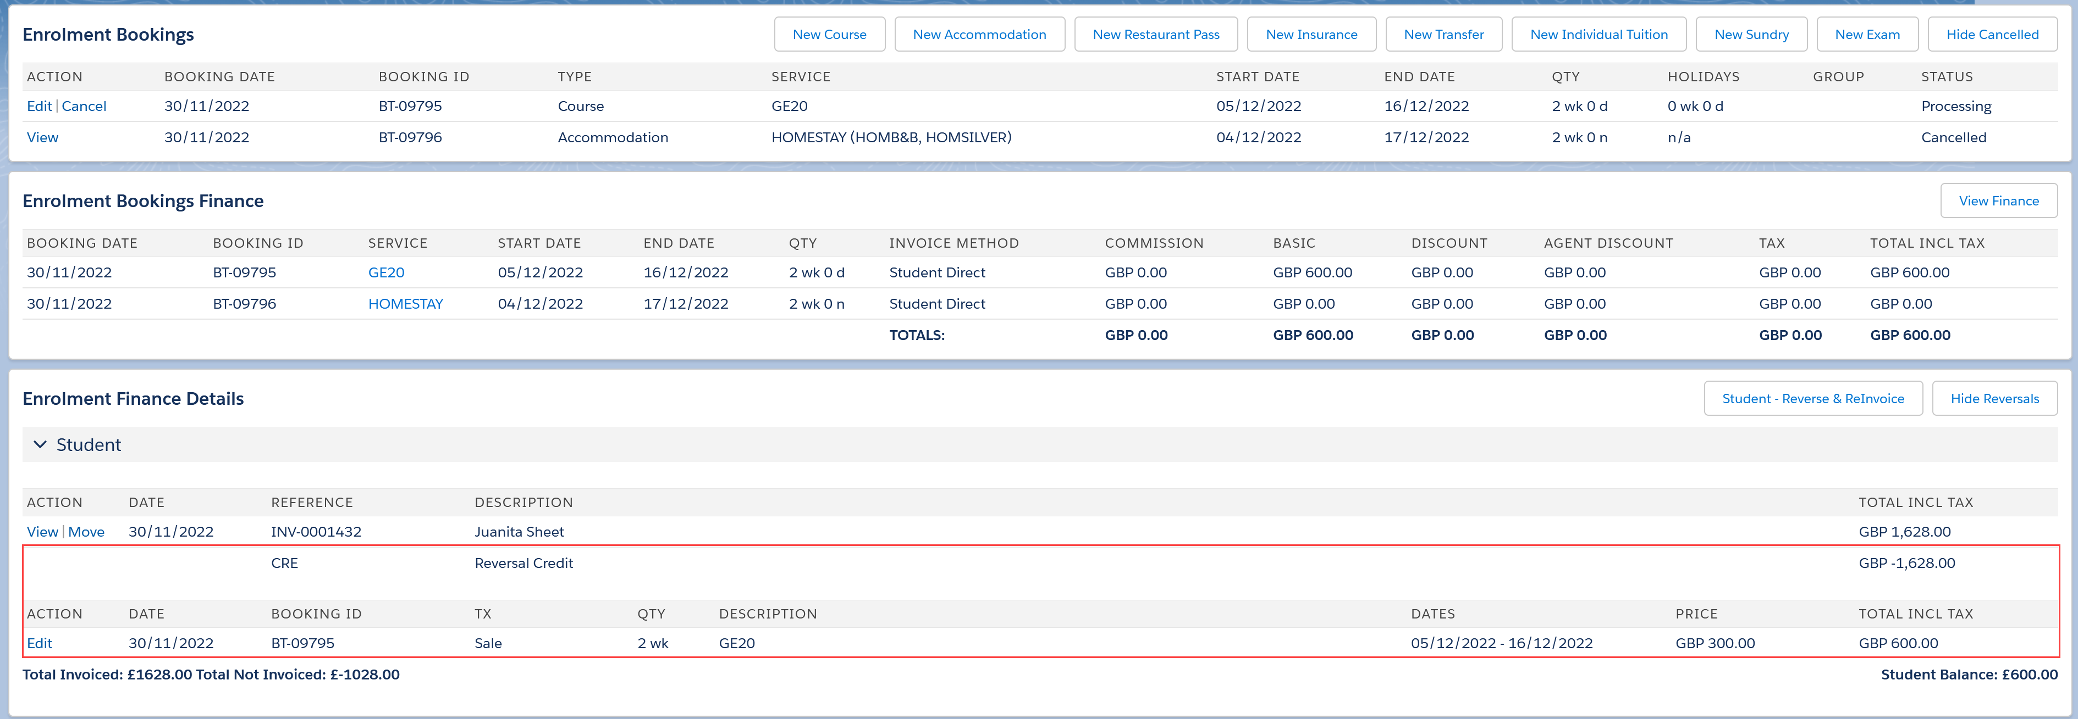Screen dimensions: 2078x719
Task: Click New Restaurant Pass button
Action: [x=1155, y=34]
